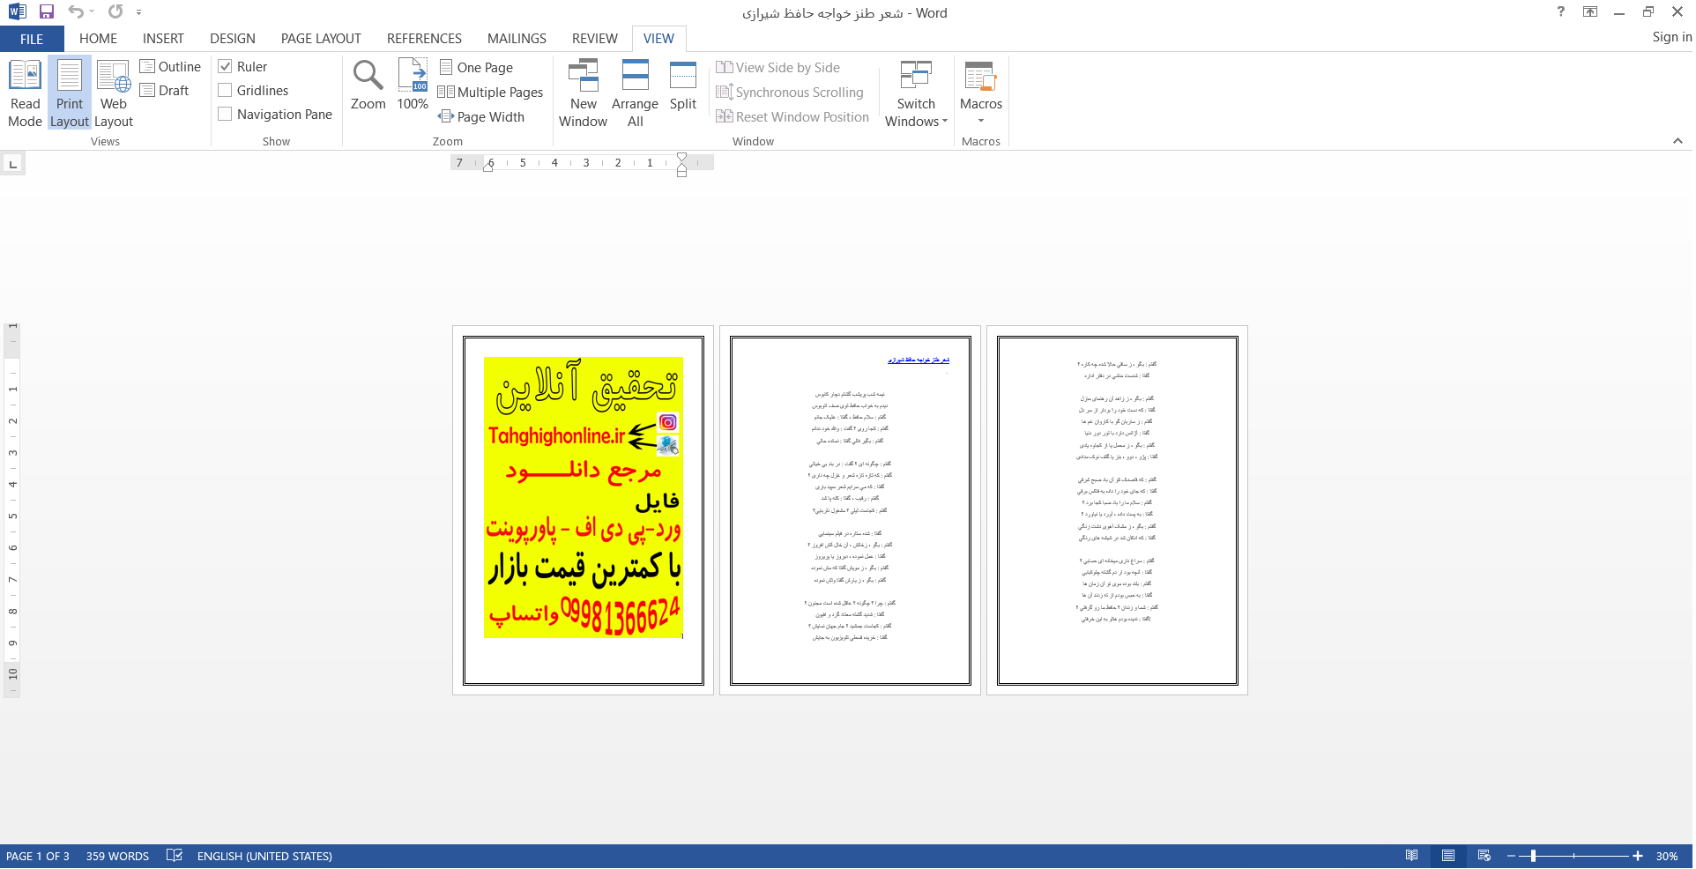The width and height of the screenshot is (1696, 869).
Task: Click Print Layout icon in status bar
Action: [1448, 856]
